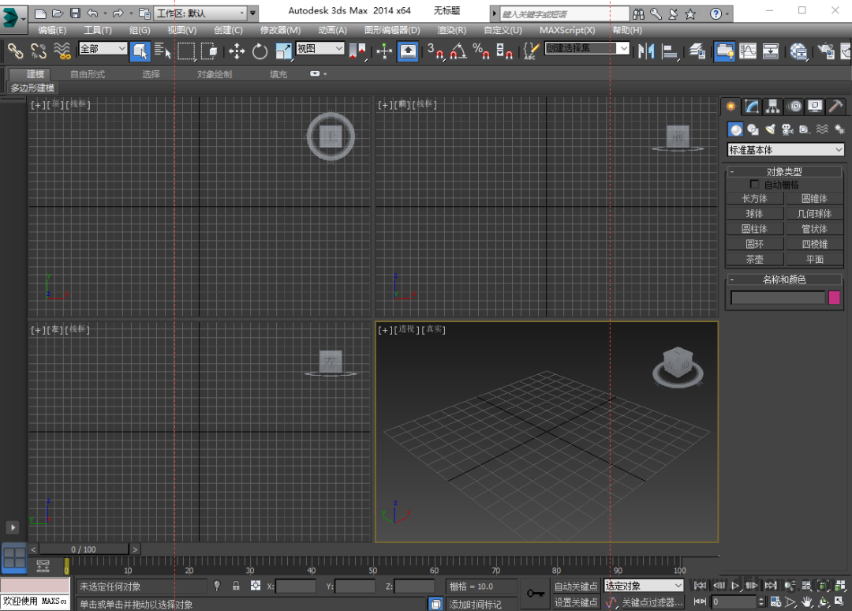Select the Scale tool
Viewport: 852px width, 611px height.
tap(283, 51)
